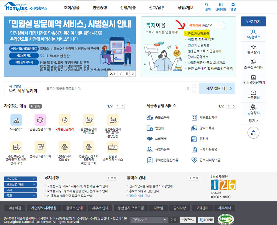Image resolution: width=277 pixels, height=225 pixels.
Task: Expand the 보도자료 item
Action: pyautogui.click(x=20, y=179)
